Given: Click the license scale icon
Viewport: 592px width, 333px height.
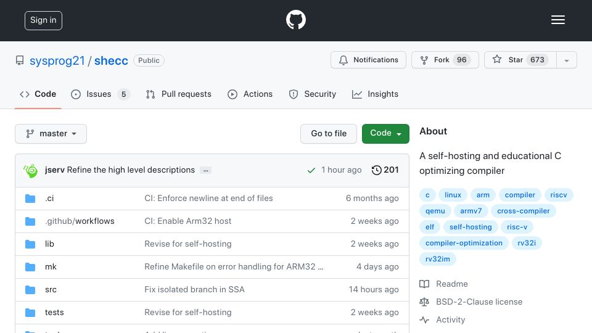Looking at the screenshot, I should [424, 302].
